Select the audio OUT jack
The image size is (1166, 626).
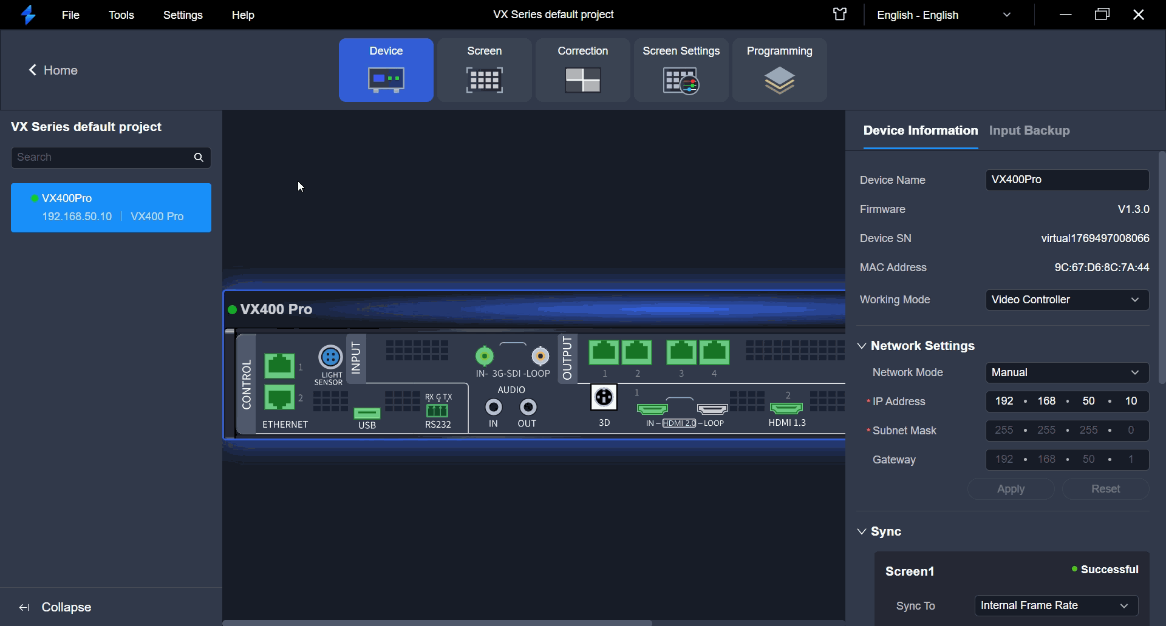click(528, 407)
